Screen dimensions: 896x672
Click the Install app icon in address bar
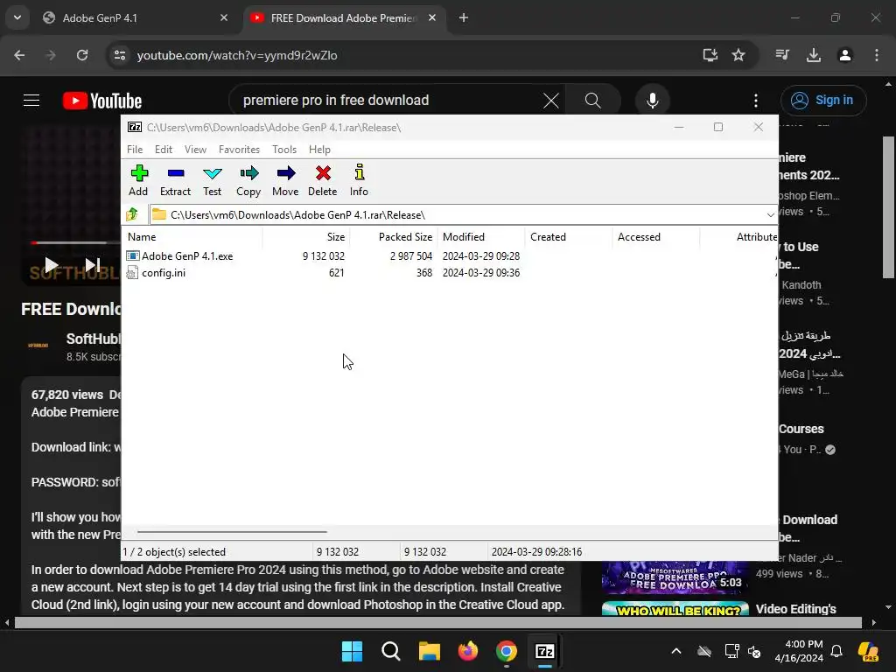tap(710, 55)
